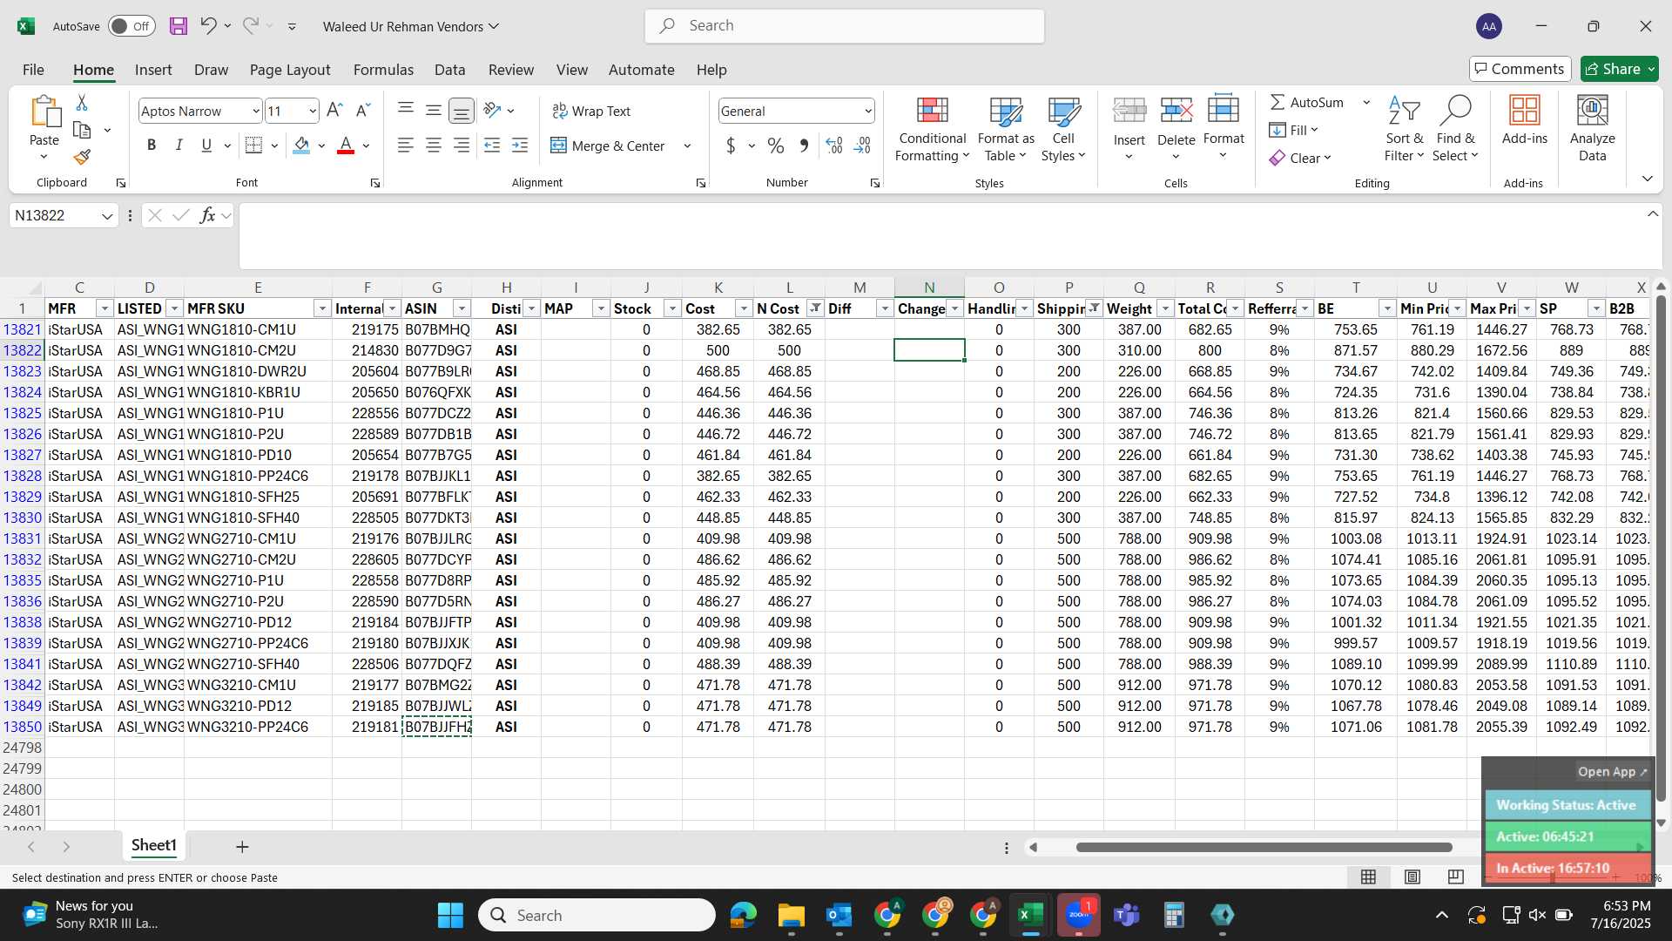Open the MFR column filter dropdown
1672x941 pixels.
coord(104,308)
